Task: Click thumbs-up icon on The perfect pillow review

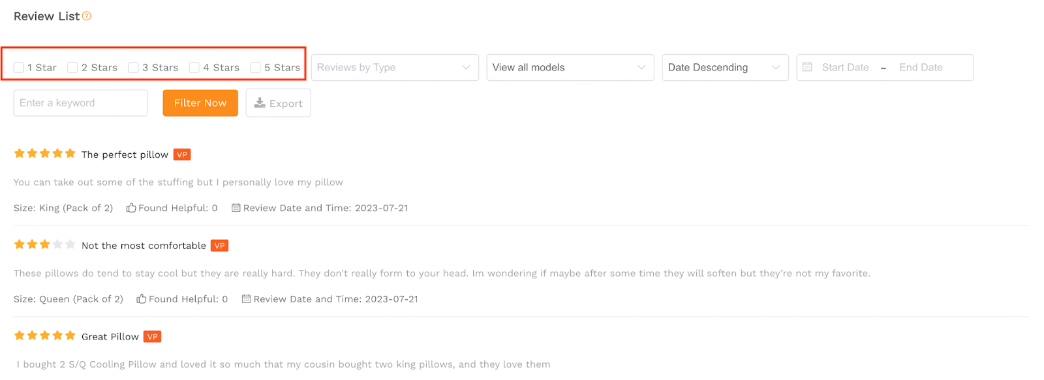Action: pos(131,208)
